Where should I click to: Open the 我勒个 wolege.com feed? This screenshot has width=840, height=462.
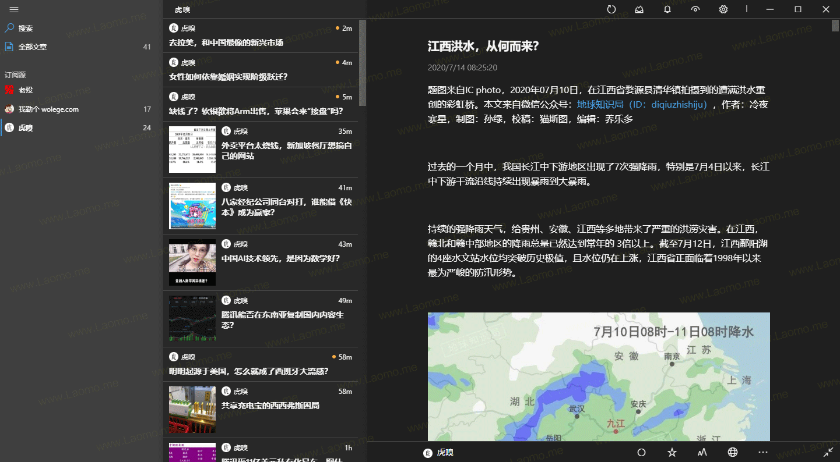click(x=82, y=109)
